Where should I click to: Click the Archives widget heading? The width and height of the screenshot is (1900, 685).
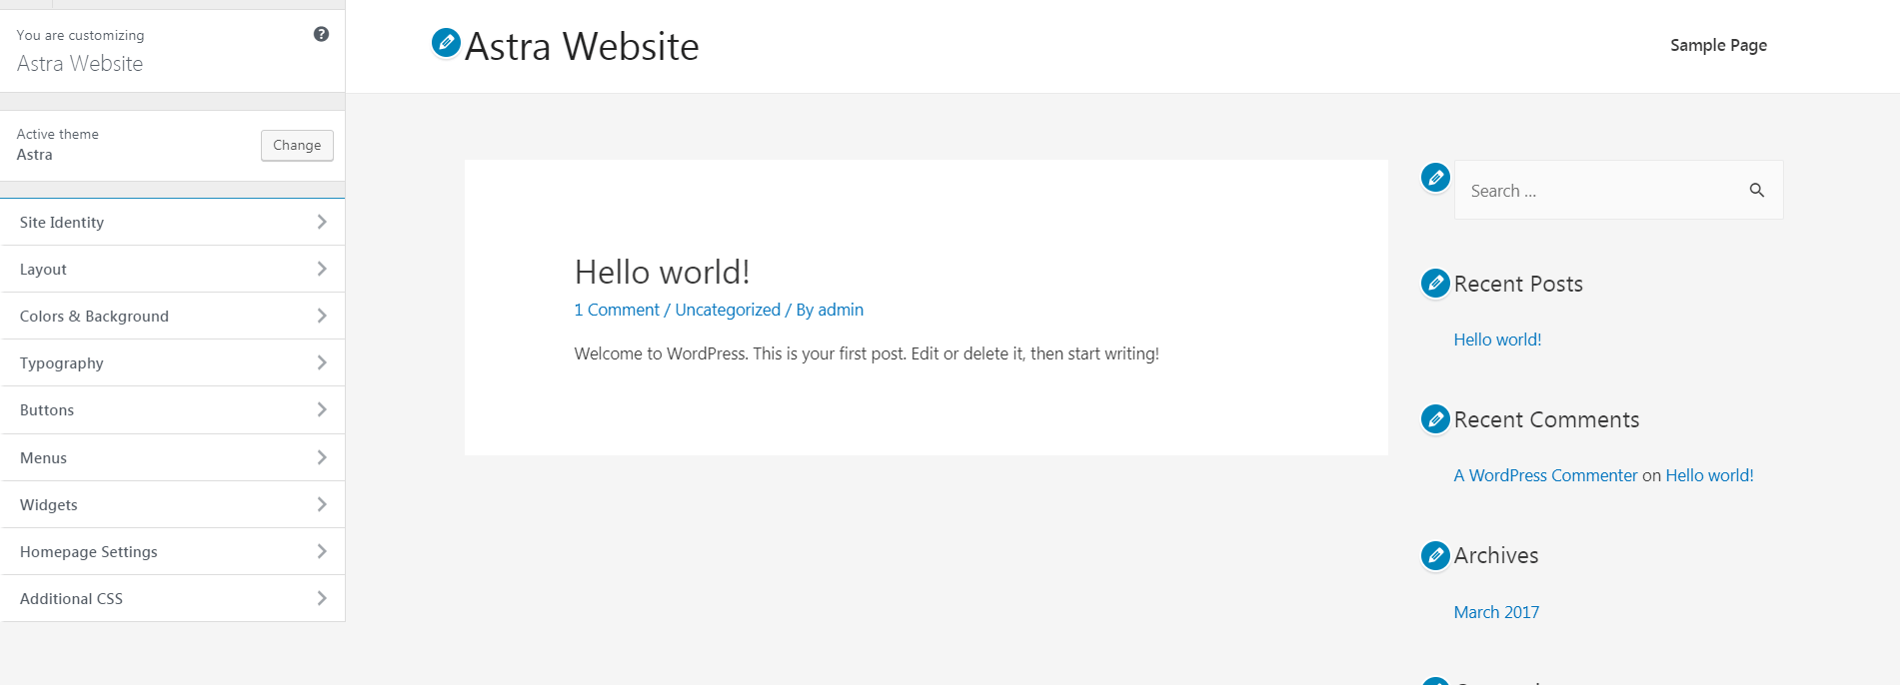(1496, 555)
